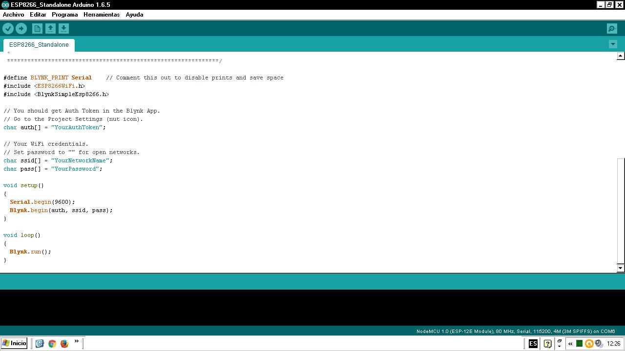The width and height of the screenshot is (625, 351).
Task: Create a new sketch with the New icon
Action: (x=37, y=28)
